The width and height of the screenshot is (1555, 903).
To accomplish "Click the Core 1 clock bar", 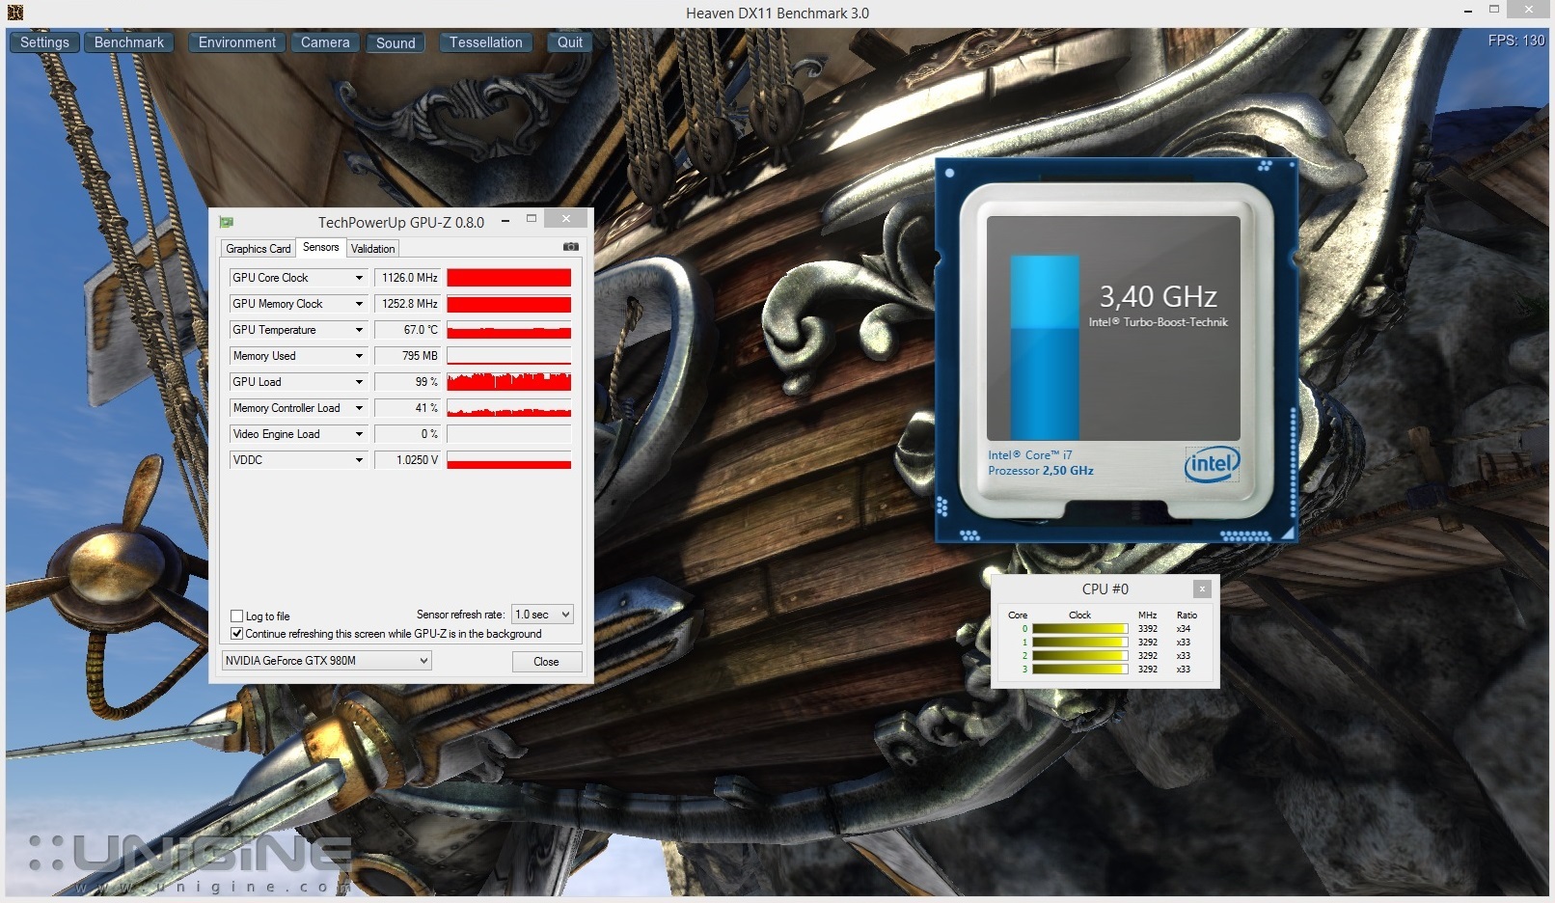I will click(x=1080, y=643).
